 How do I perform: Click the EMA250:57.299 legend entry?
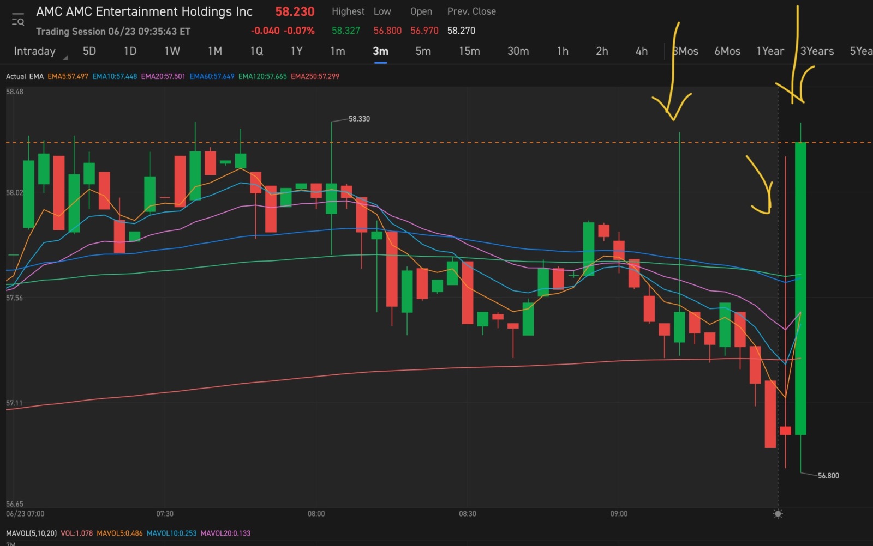coord(315,76)
